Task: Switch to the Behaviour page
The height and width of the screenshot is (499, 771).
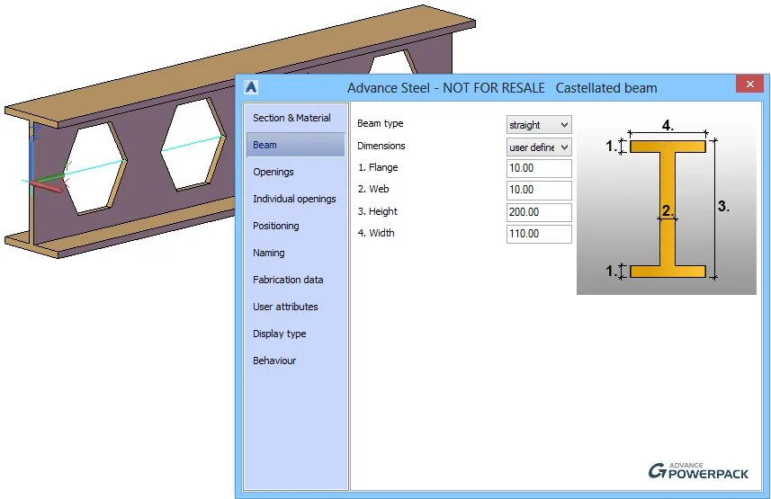Action: tap(274, 361)
